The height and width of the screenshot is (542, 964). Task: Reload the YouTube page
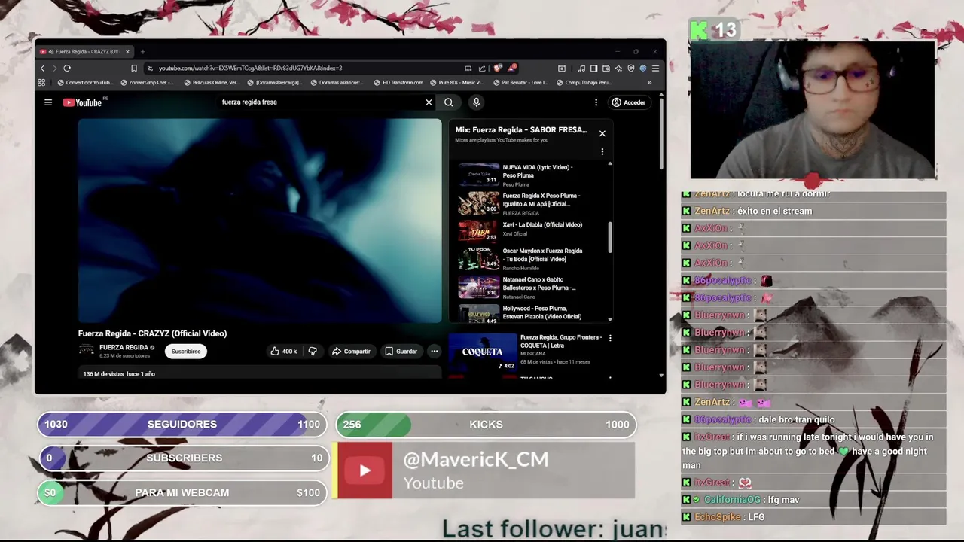coord(67,68)
